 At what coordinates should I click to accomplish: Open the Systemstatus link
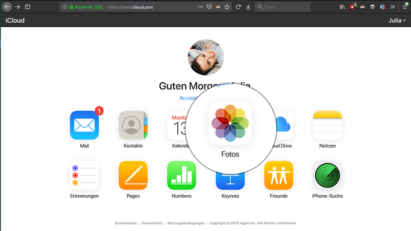pos(126,223)
